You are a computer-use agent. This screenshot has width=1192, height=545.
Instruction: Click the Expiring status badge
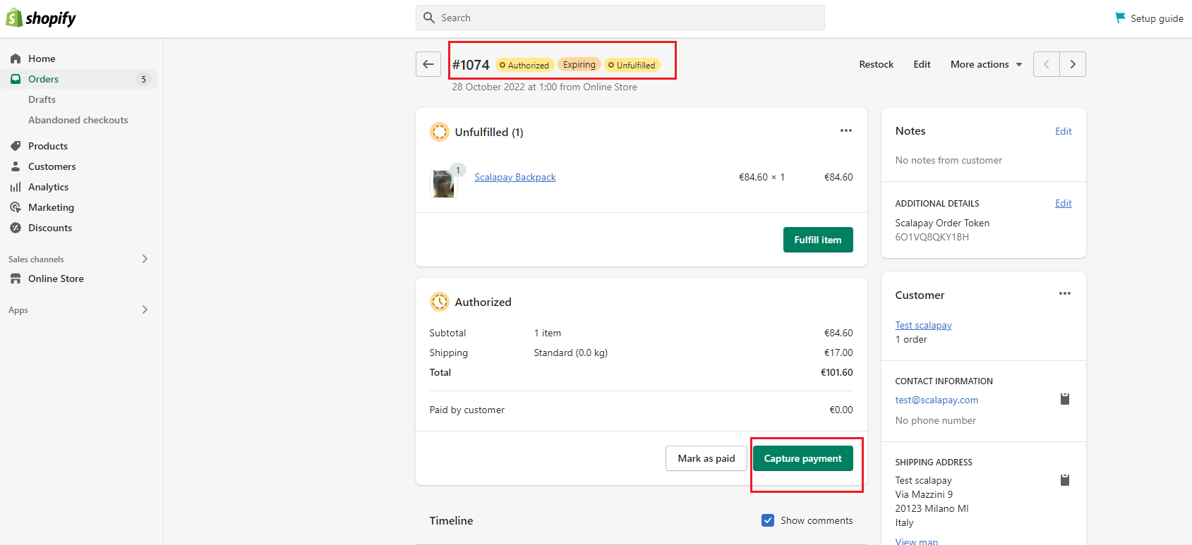point(579,64)
